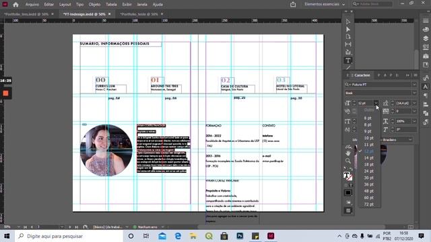This screenshot has width=431, height=242.
Task: Open Editar menu
Action: pos(49,5)
